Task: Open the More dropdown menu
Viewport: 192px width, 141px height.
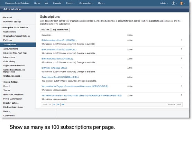Action: [x=101, y=3]
